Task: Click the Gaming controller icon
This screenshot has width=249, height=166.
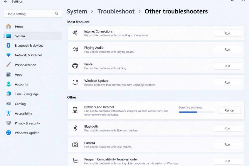Action: (9, 104)
